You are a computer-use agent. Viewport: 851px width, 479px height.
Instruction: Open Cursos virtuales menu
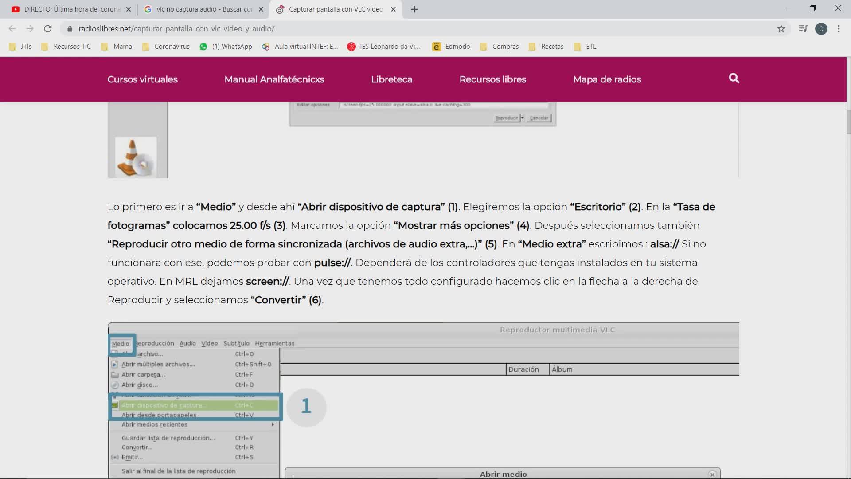coord(142,79)
